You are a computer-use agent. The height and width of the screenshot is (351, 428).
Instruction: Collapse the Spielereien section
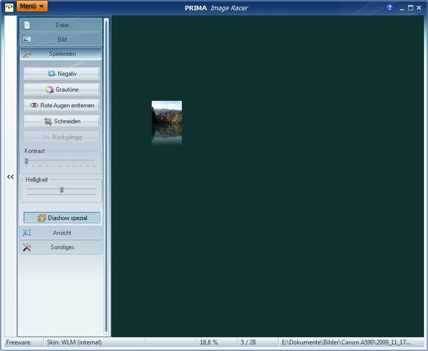tap(61, 54)
